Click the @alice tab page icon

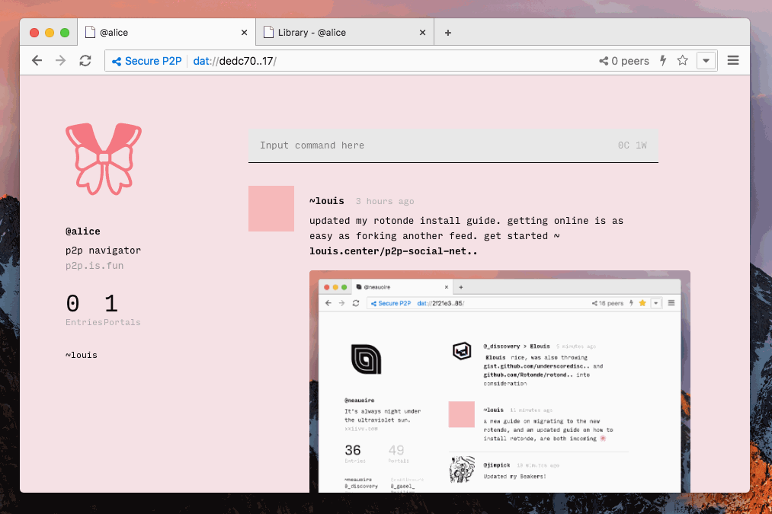click(x=90, y=33)
